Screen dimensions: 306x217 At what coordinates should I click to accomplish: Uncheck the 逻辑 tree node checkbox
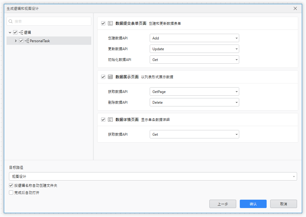point(15,32)
